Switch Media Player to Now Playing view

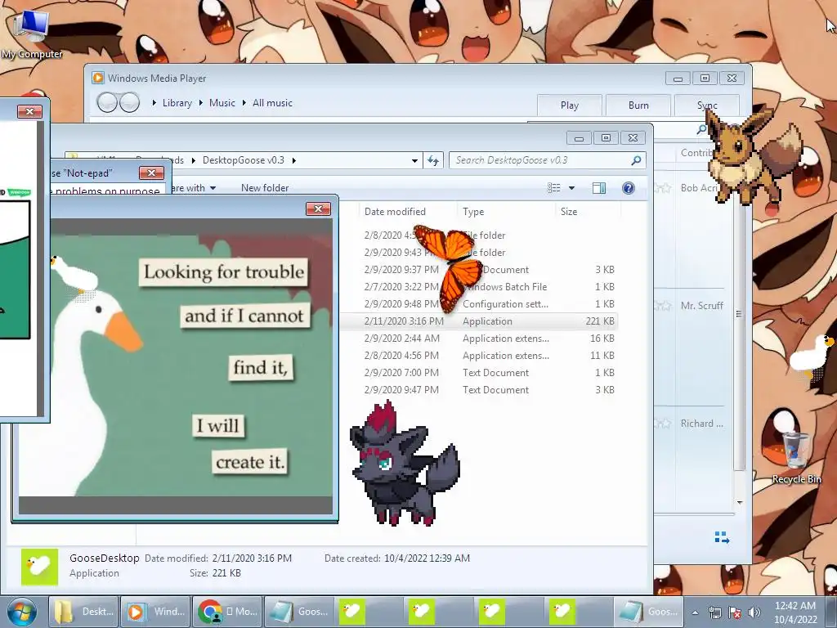click(x=722, y=537)
